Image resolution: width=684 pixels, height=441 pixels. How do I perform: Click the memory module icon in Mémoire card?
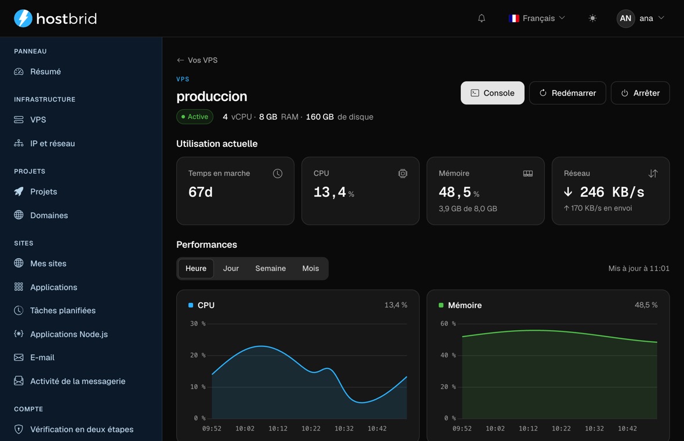[x=528, y=173]
